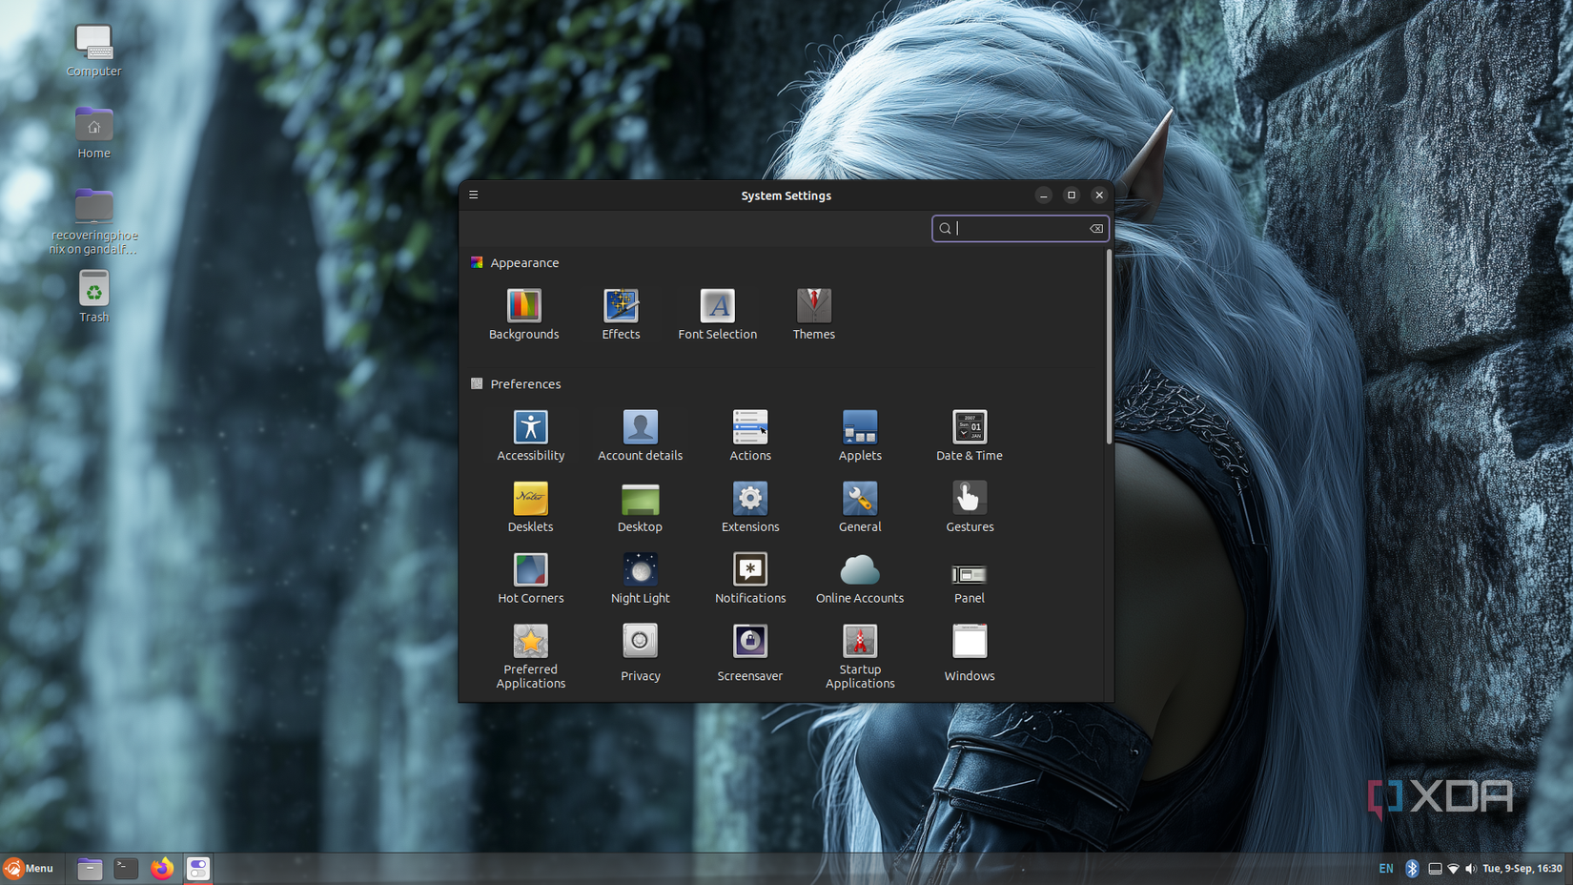The width and height of the screenshot is (1573, 885).
Task: Open the EN keyboard layout indicator
Action: (1386, 868)
